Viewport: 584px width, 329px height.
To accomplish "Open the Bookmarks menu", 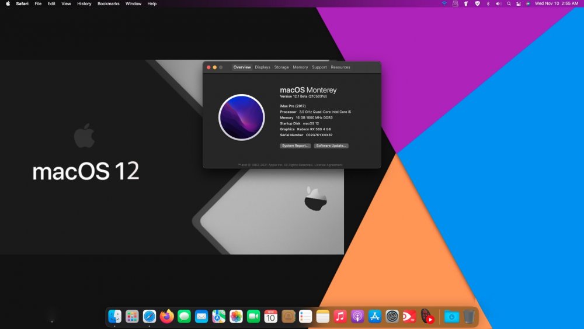I will 109,4.
